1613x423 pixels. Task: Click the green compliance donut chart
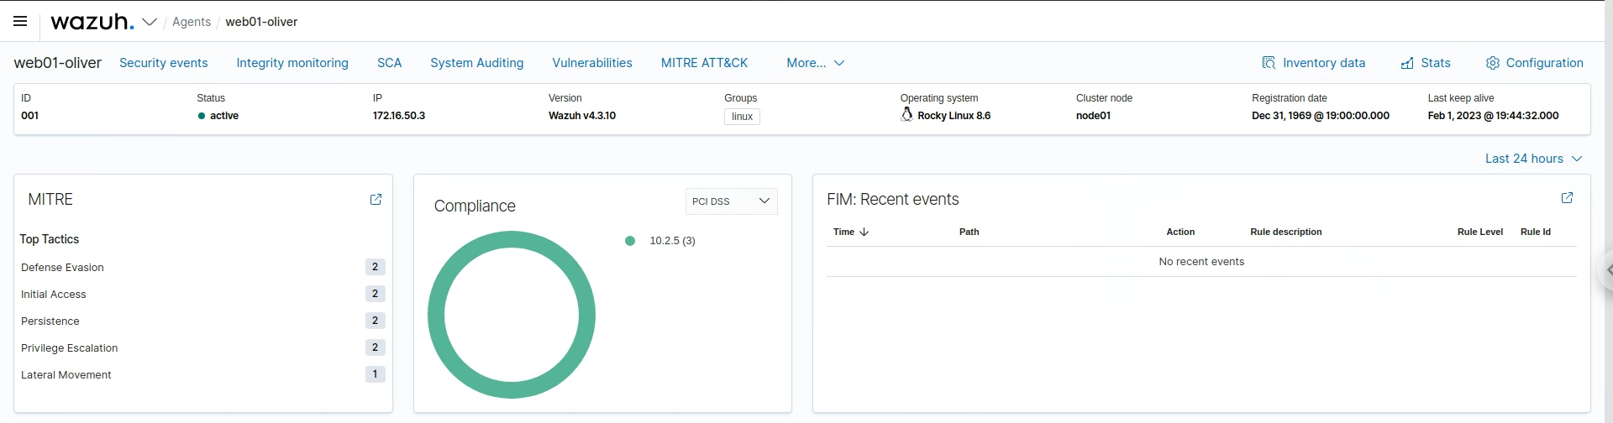point(512,240)
